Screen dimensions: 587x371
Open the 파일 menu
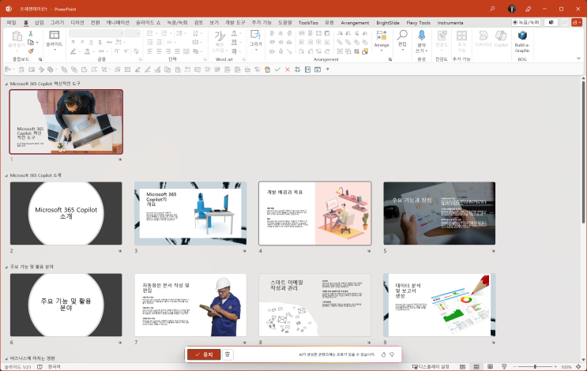click(11, 23)
